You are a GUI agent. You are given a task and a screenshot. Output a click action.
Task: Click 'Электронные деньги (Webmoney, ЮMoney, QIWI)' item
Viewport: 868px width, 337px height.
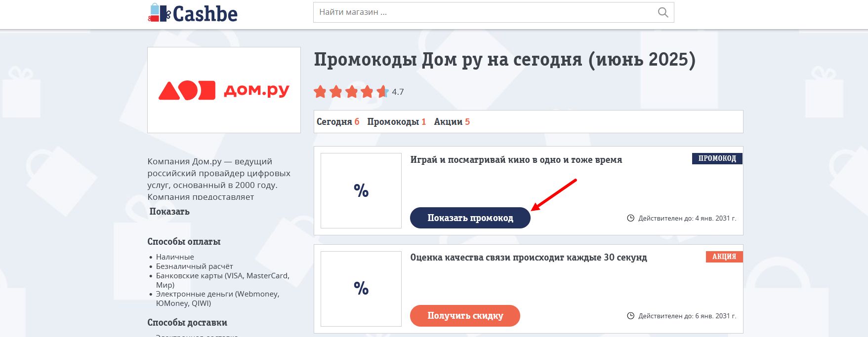point(218,299)
